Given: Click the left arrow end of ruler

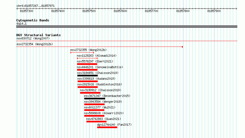Looking at the screenshot, I should pos(17,8).
